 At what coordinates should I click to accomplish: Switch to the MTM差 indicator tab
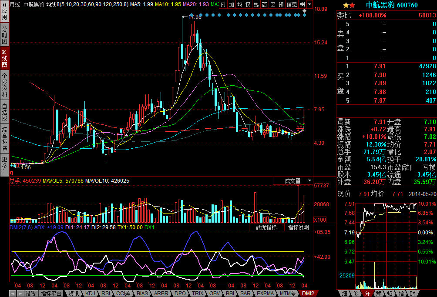288,294
